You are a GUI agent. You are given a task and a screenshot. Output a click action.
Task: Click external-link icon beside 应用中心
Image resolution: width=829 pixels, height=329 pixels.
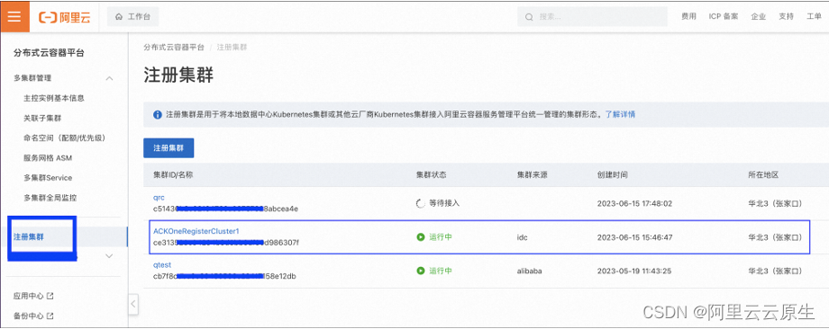[50, 297]
